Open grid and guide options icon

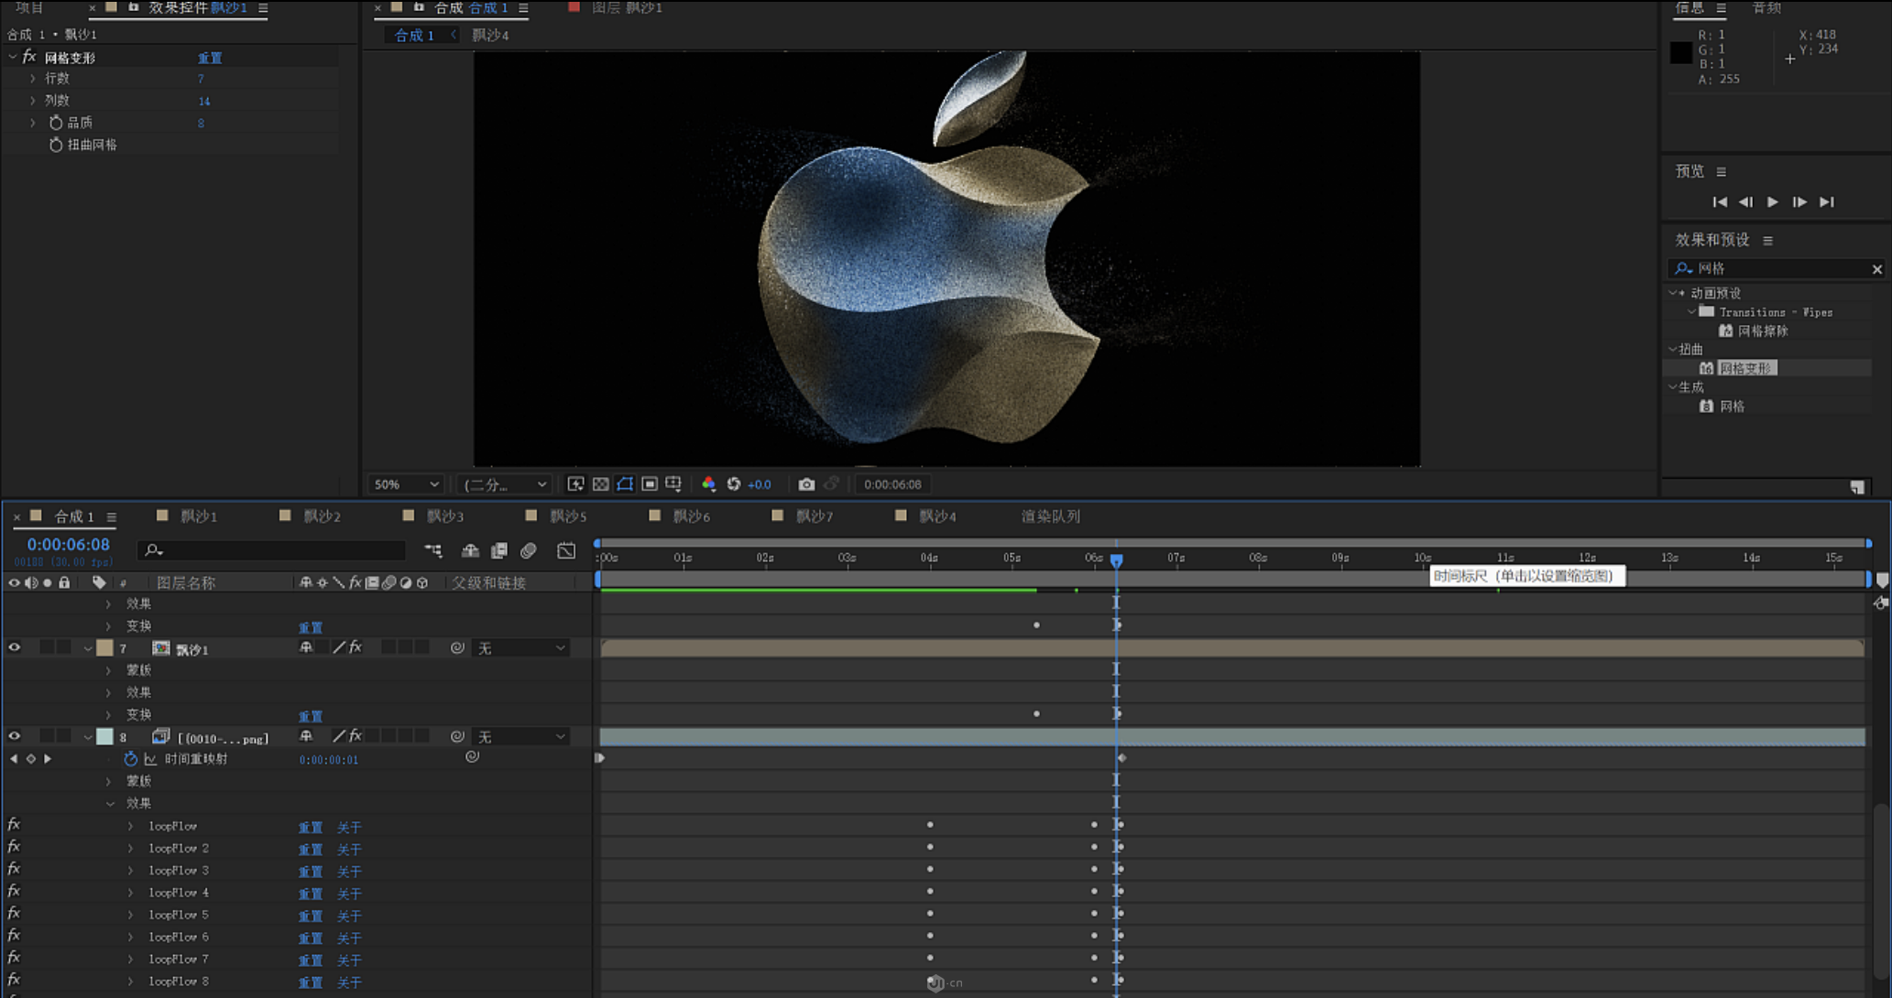tap(673, 484)
